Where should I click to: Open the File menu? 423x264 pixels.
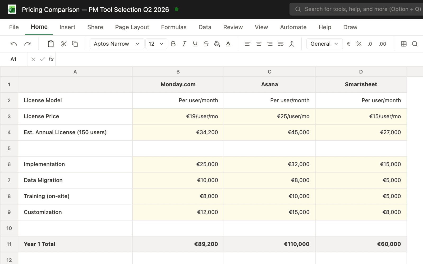coord(14,27)
